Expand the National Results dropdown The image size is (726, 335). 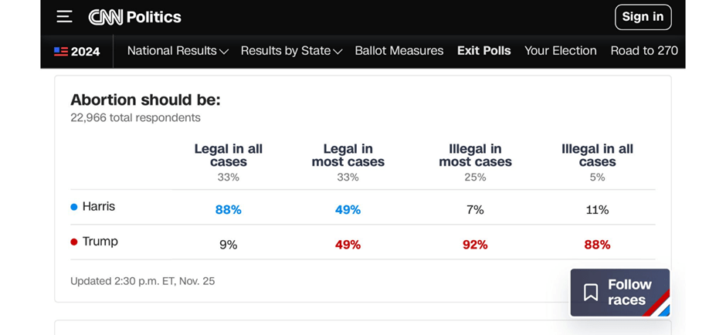click(178, 51)
